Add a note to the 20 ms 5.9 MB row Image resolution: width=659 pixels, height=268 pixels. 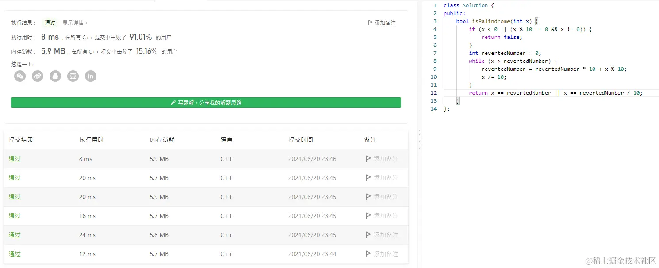click(382, 197)
